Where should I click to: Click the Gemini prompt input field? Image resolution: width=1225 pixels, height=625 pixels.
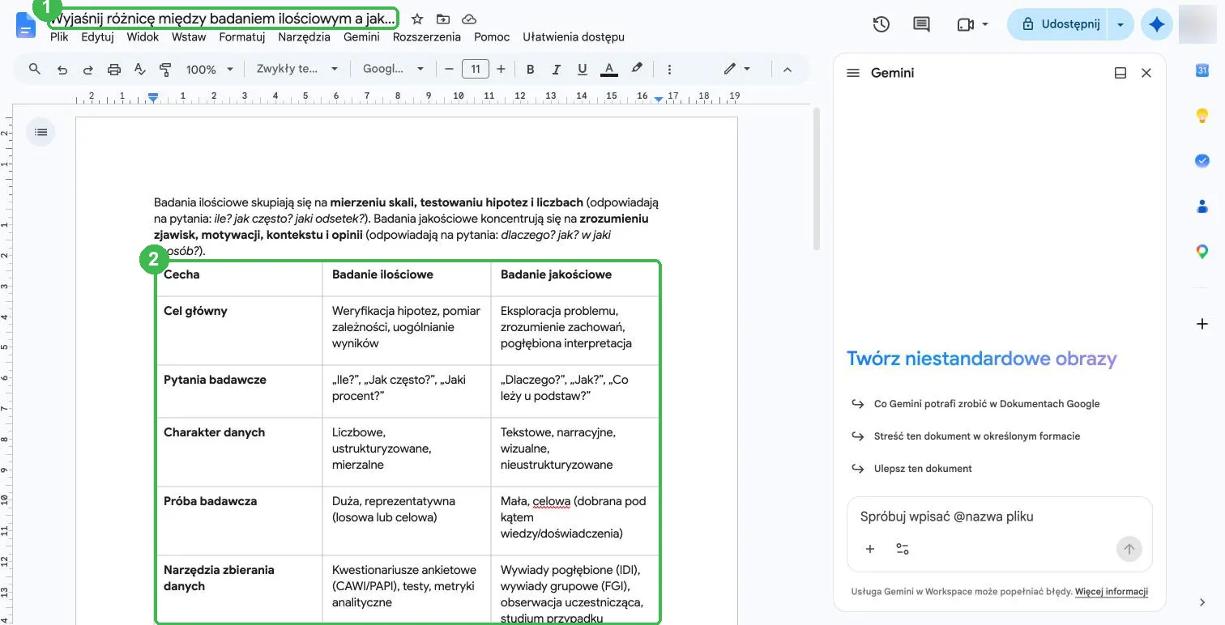pos(999,517)
